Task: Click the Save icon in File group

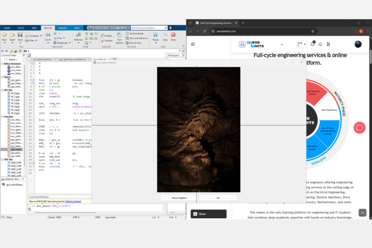Action: [20, 36]
